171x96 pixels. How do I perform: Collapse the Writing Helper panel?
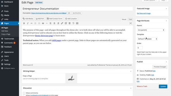(x=131, y=71)
